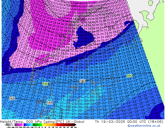166x128 pixels.
Task: Click the green '560' contour label on the left
Action: point(45,84)
